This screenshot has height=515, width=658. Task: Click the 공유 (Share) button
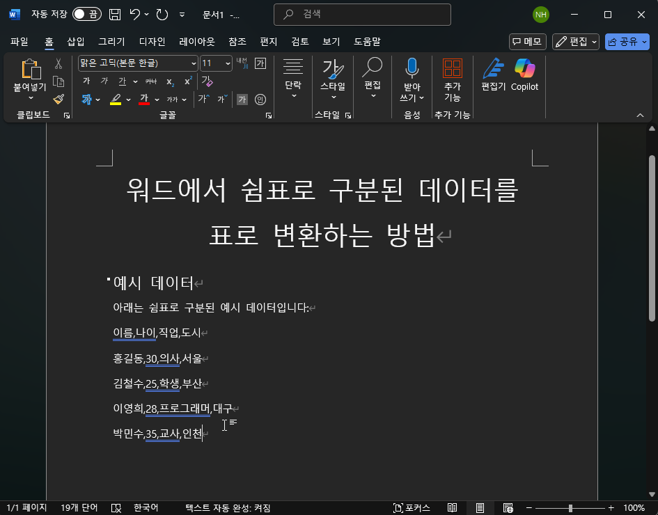tap(623, 41)
